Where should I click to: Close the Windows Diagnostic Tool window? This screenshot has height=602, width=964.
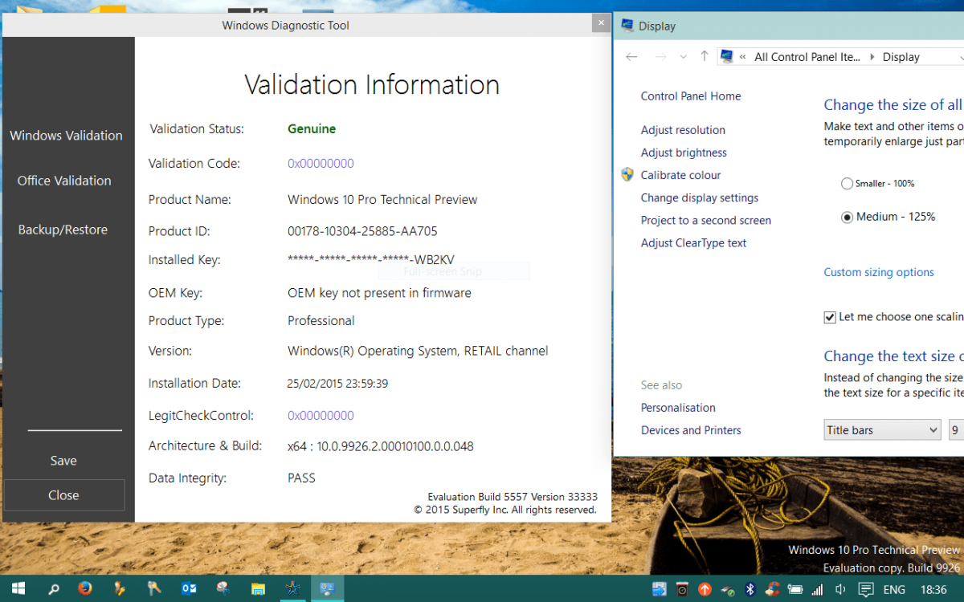(x=600, y=22)
